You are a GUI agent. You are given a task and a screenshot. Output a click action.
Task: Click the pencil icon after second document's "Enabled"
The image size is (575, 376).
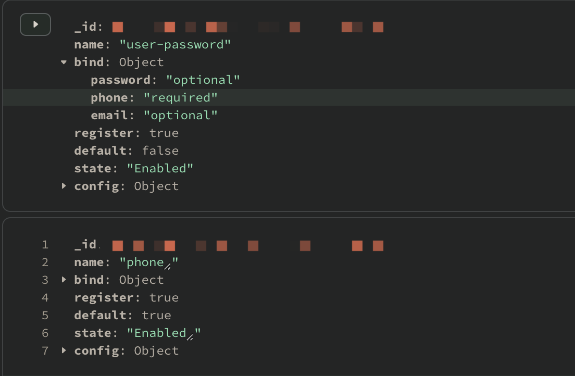190,337
